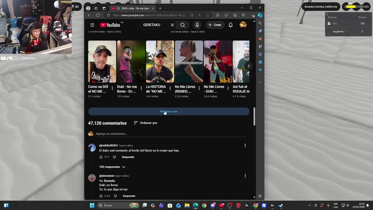Viewport: 373px width, 210px height.
Task: Open Copilot in Edge toolbar
Action: [260, 15]
